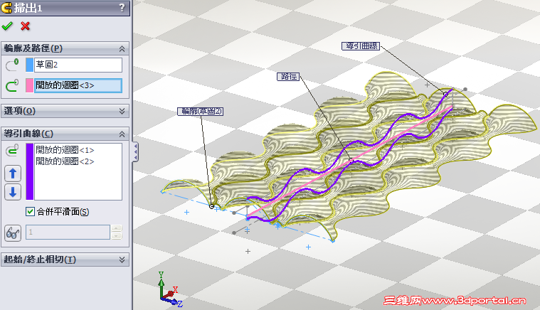Open help question mark for 掃出1
This screenshot has width=540, height=310.
tap(122, 7)
